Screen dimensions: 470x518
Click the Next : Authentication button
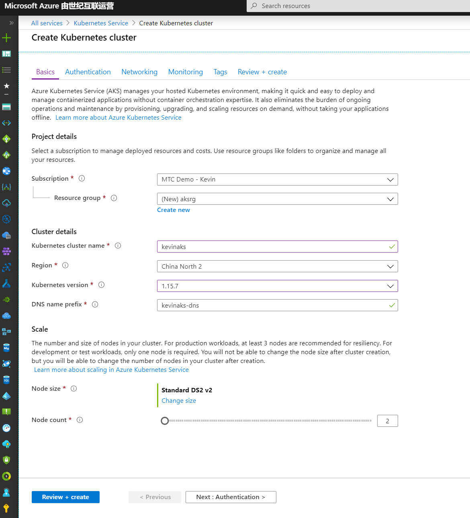pyautogui.click(x=231, y=497)
